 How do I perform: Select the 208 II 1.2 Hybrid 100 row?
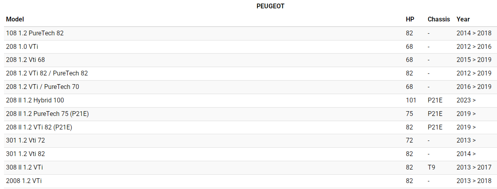(x=35, y=100)
